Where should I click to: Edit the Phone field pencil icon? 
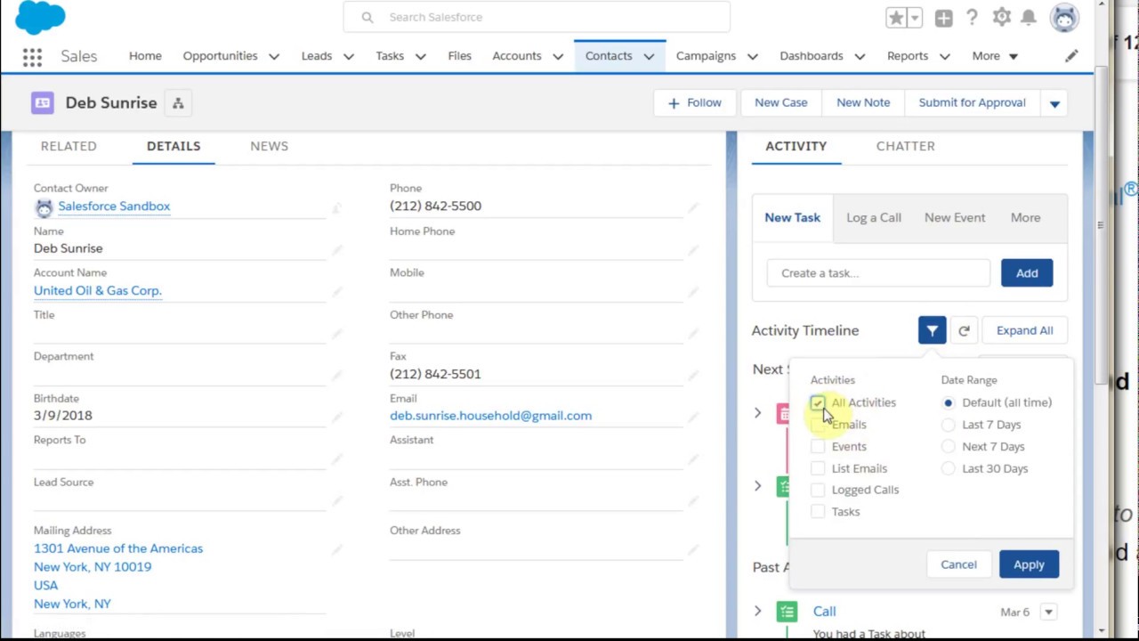(x=692, y=207)
